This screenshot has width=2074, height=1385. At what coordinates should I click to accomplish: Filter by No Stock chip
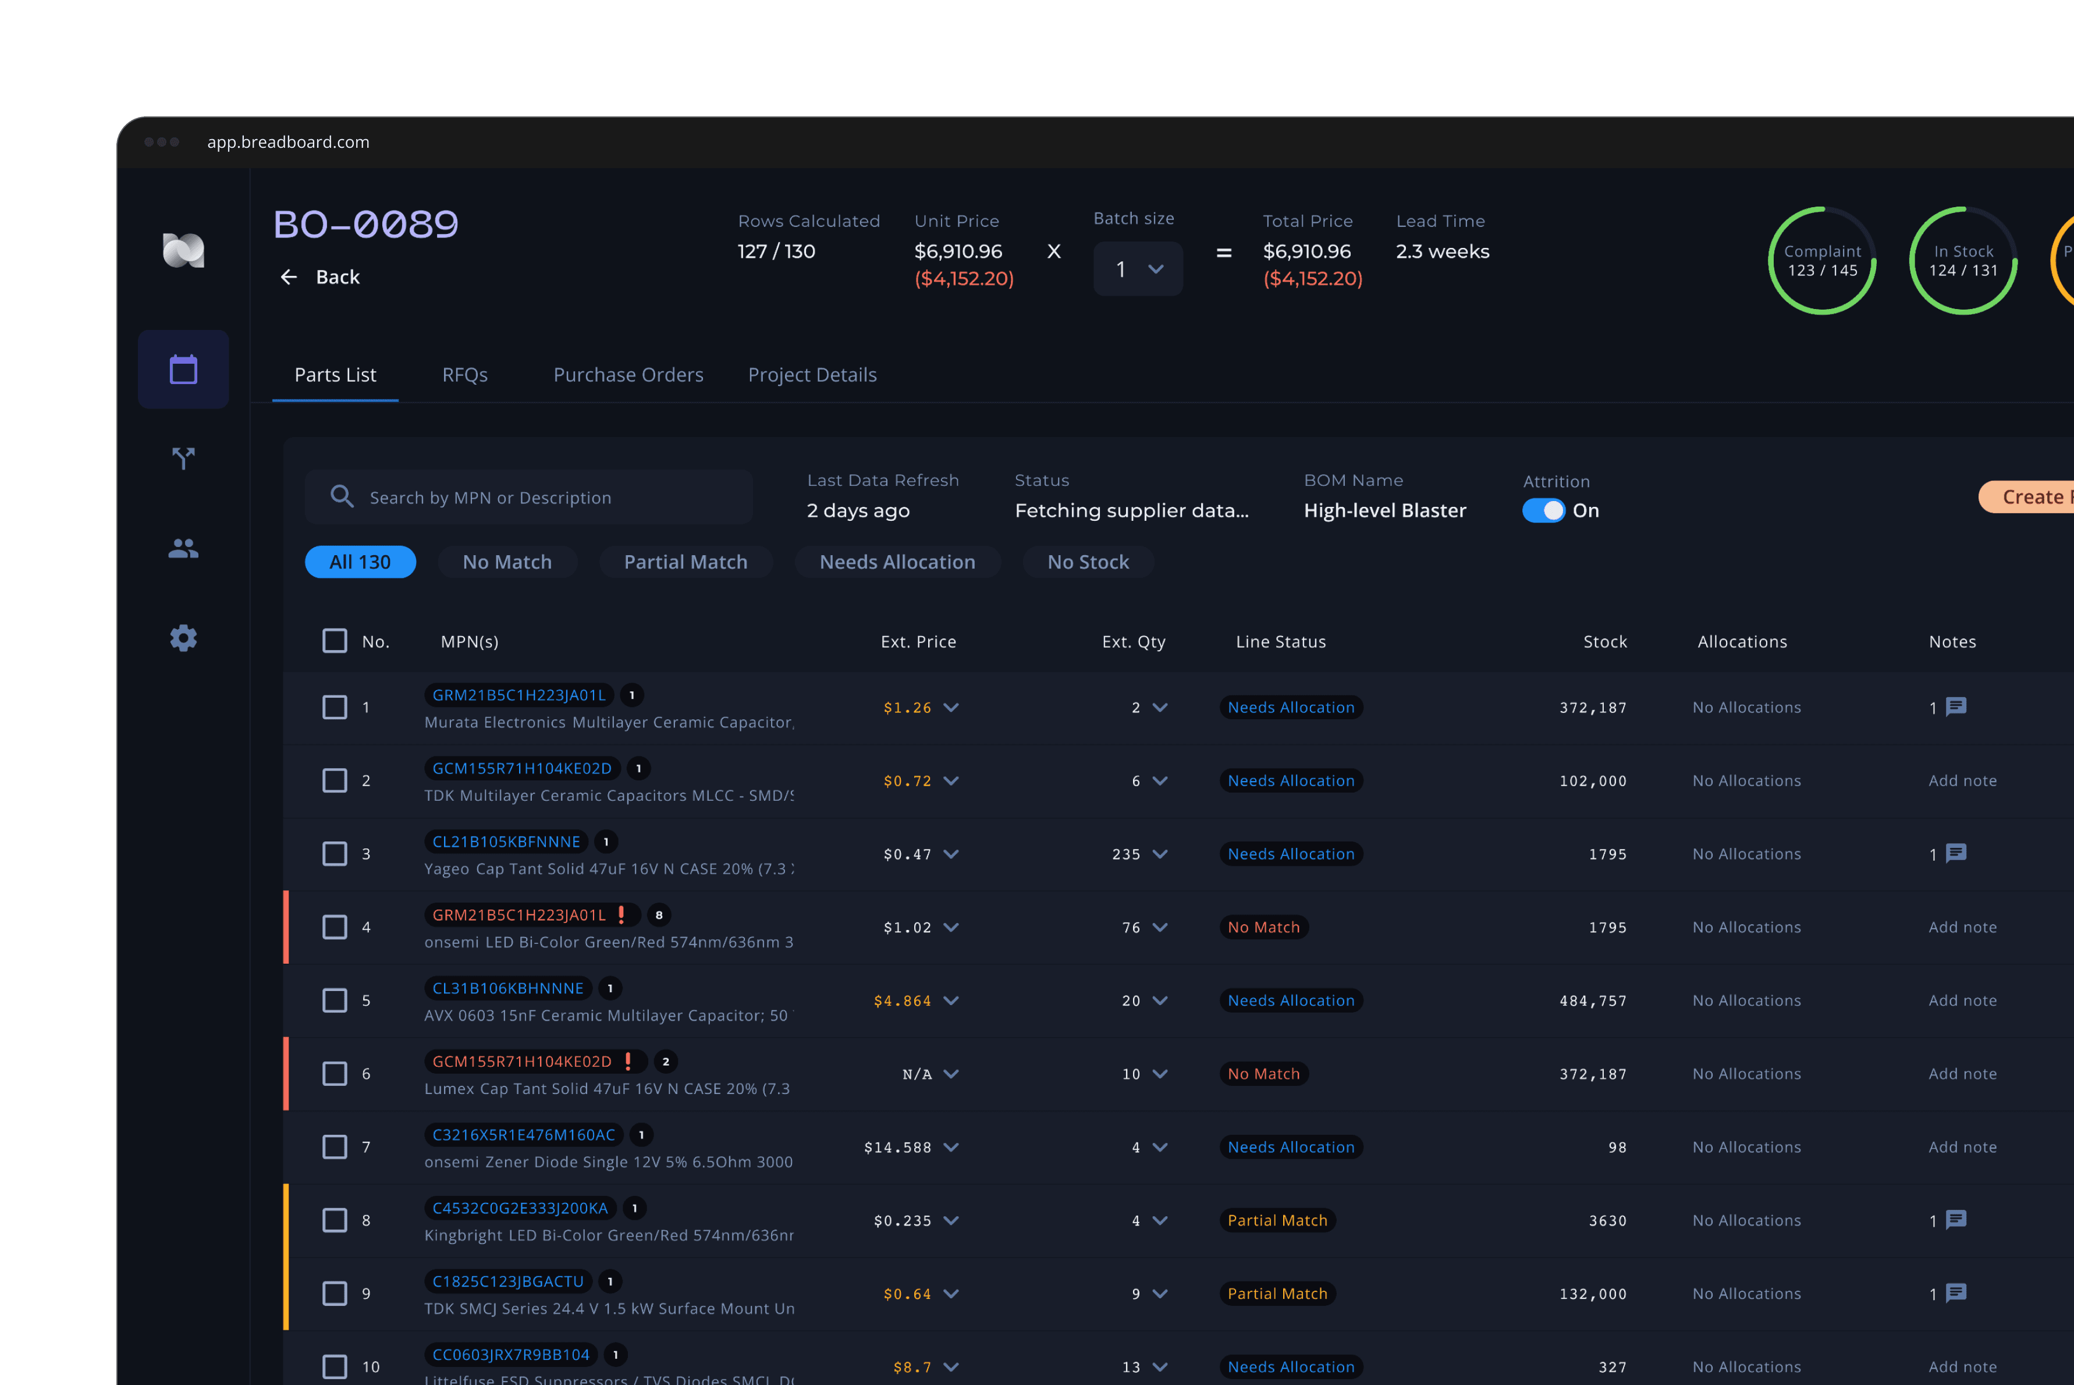pos(1088,562)
